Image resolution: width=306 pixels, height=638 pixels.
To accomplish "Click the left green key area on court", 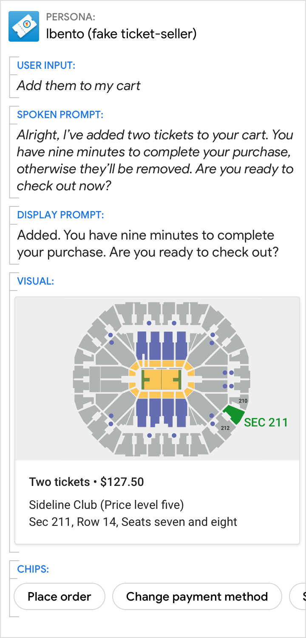I will 145,379.
